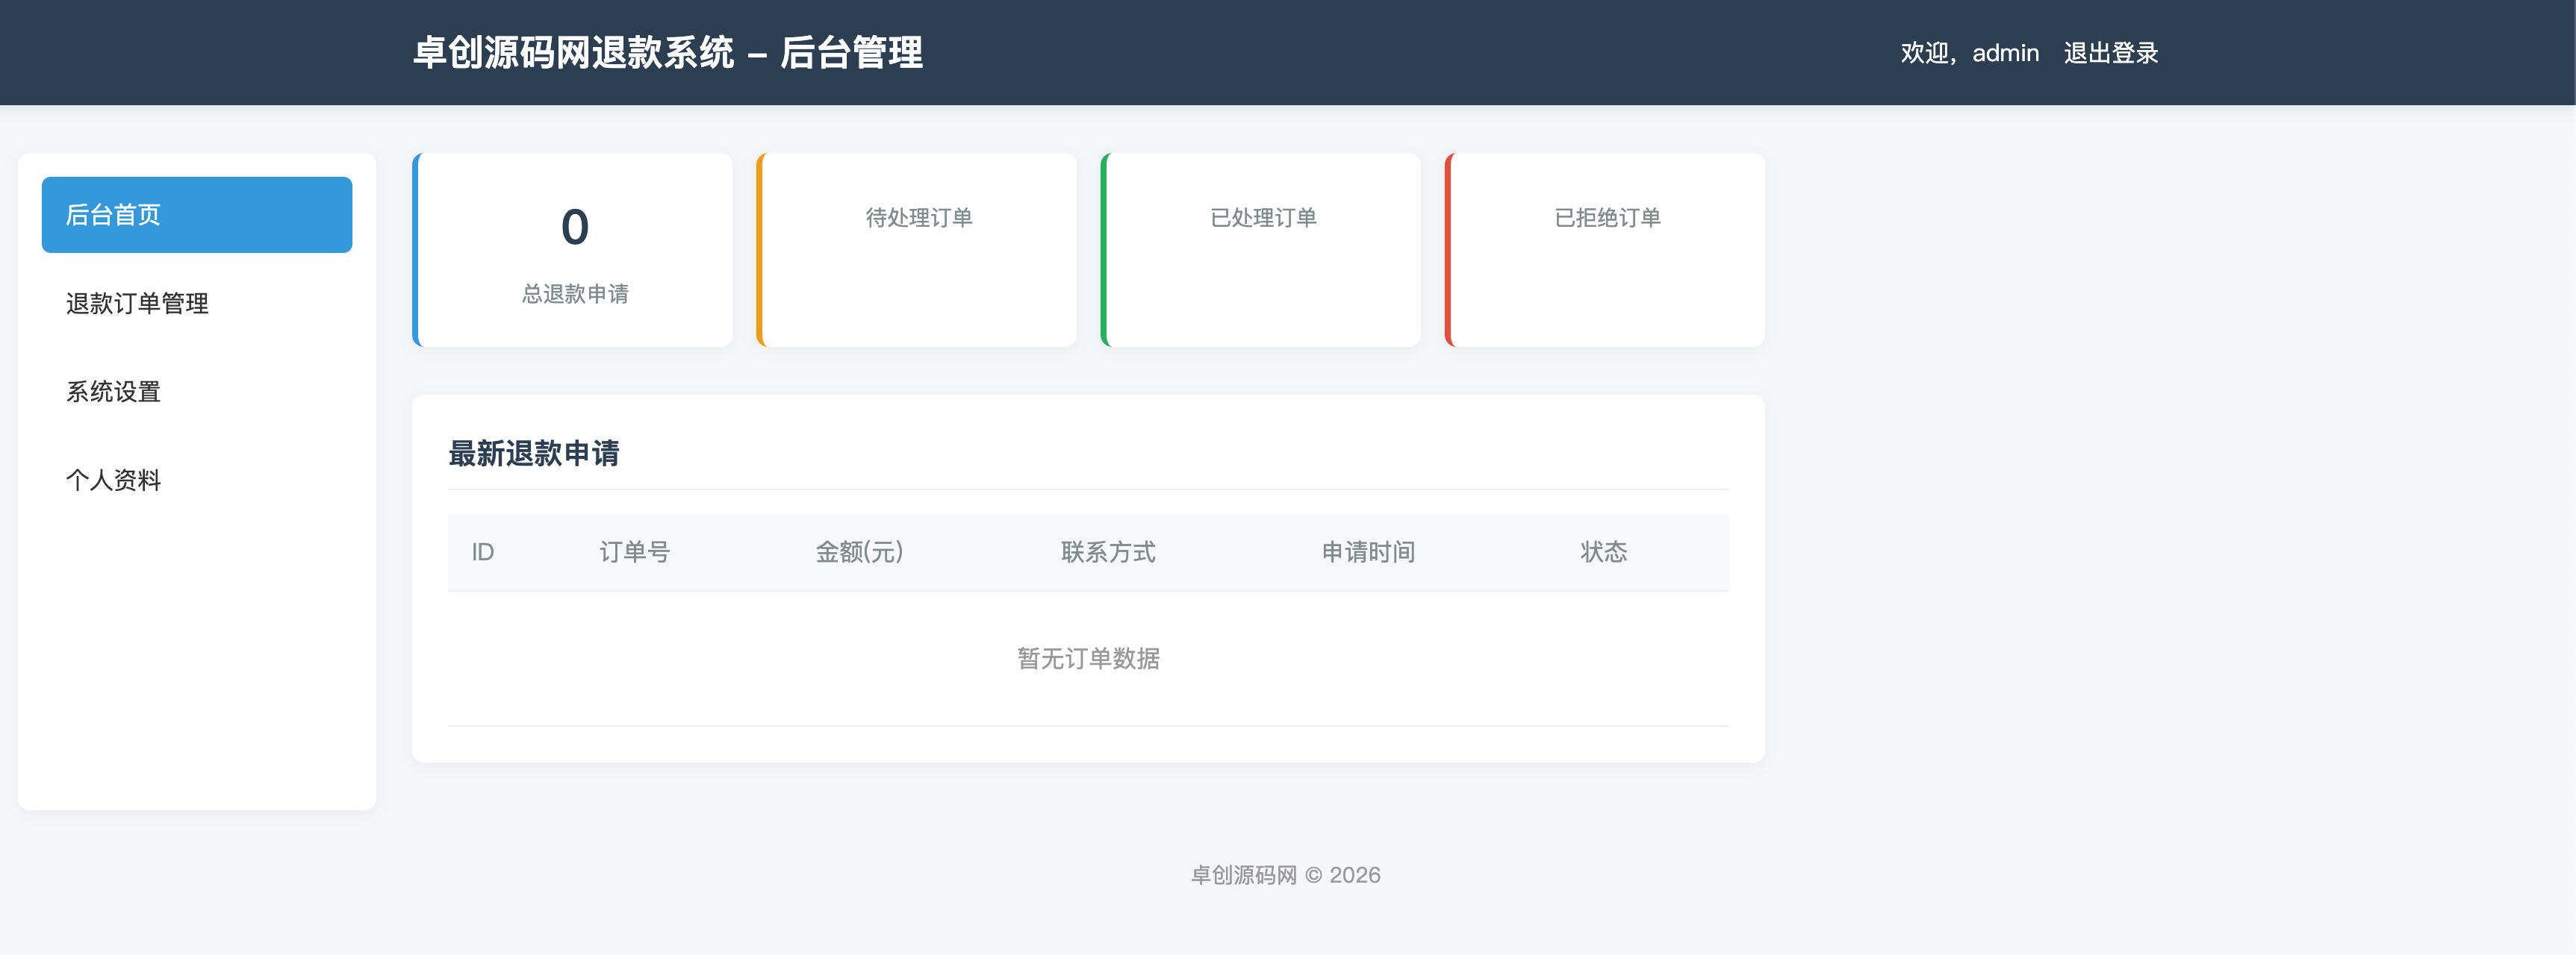The image size is (2576, 955).
Task: Open the 个人资料 page
Action: coord(114,480)
